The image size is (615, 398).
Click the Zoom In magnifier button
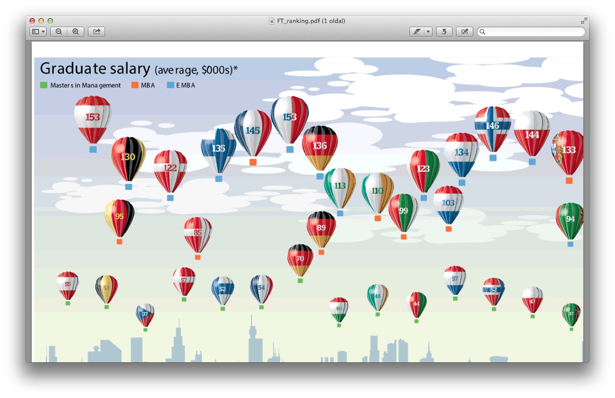76,32
